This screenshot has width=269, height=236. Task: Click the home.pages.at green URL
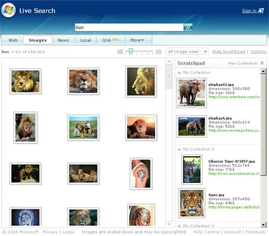pos(234,207)
